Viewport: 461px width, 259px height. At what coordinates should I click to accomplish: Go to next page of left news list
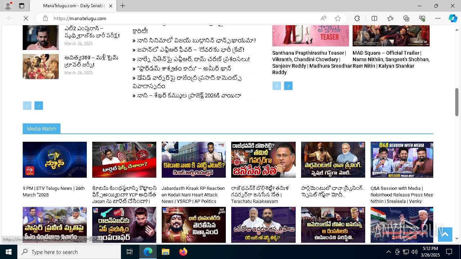point(39,105)
